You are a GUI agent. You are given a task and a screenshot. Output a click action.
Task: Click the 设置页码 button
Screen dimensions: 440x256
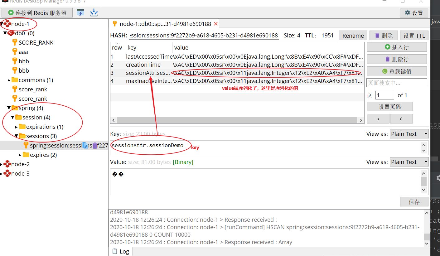[x=390, y=107]
